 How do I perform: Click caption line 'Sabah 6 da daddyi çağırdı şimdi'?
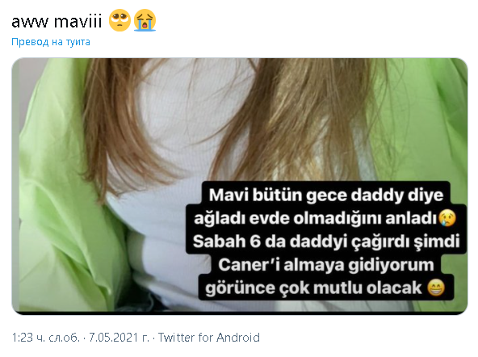coord(326,241)
